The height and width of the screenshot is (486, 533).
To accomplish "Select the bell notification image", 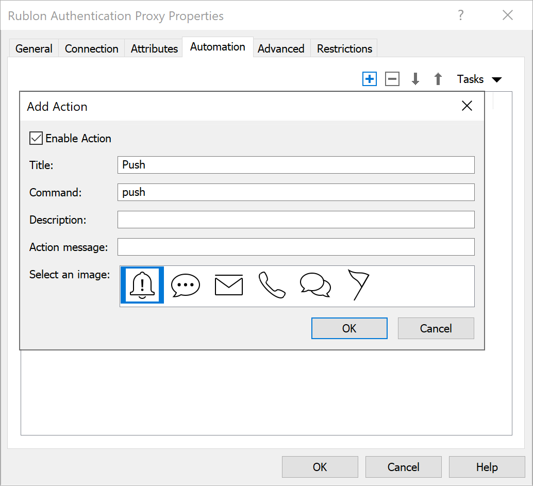I will pyautogui.click(x=142, y=285).
